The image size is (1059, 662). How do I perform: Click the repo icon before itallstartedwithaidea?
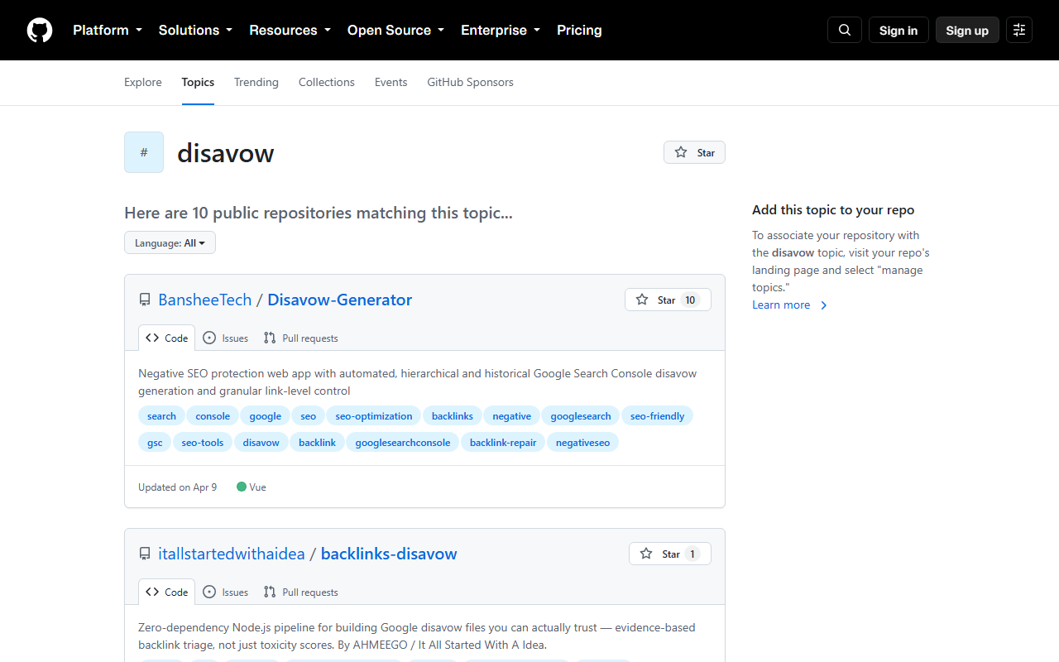pyautogui.click(x=145, y=554)
